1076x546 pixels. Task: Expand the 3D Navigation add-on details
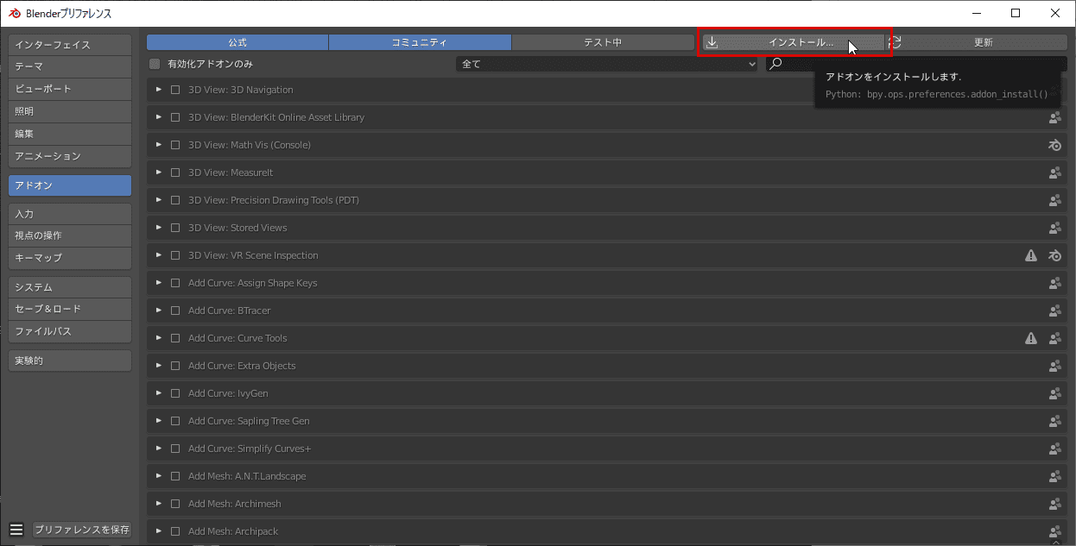(x=159, y=90)
